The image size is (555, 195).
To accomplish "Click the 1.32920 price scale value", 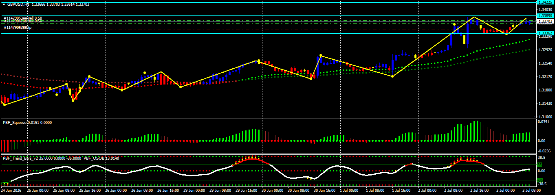I will pyautogui.click(x=545, y=50).
